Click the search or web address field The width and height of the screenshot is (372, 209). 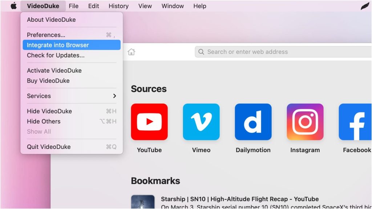pyautogui.click(x=283, y=52)
